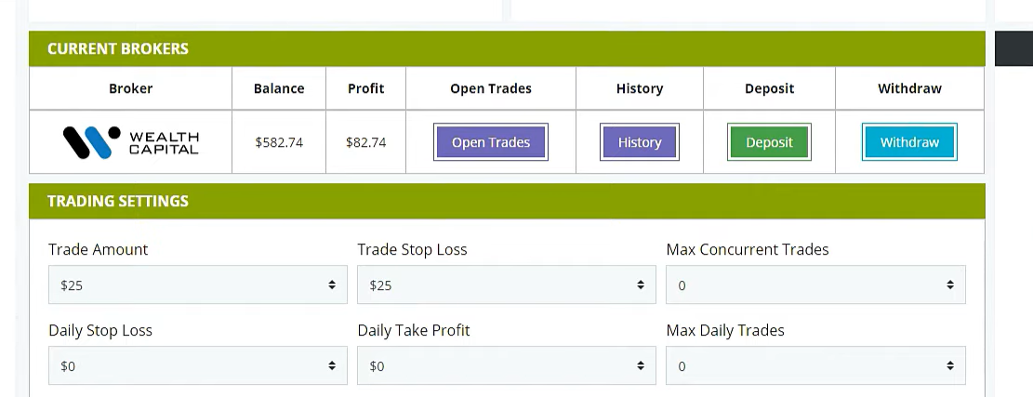Select the $582.74 balance value
1033x397 pixels.
coord(279,142)
